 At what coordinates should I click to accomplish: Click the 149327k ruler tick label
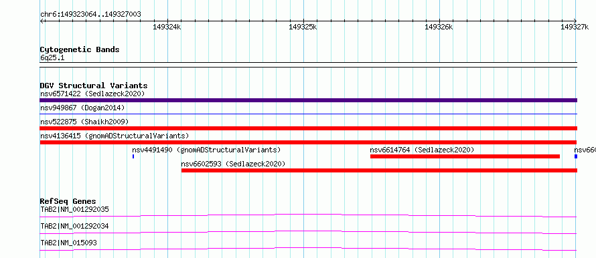575,27
